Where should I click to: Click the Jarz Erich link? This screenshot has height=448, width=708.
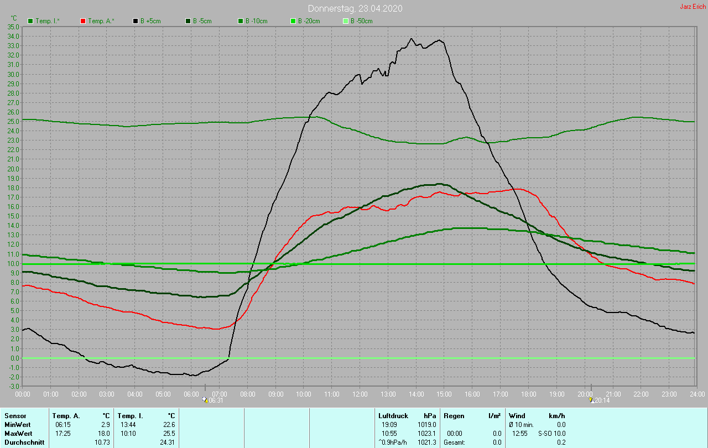pos(692,7)
